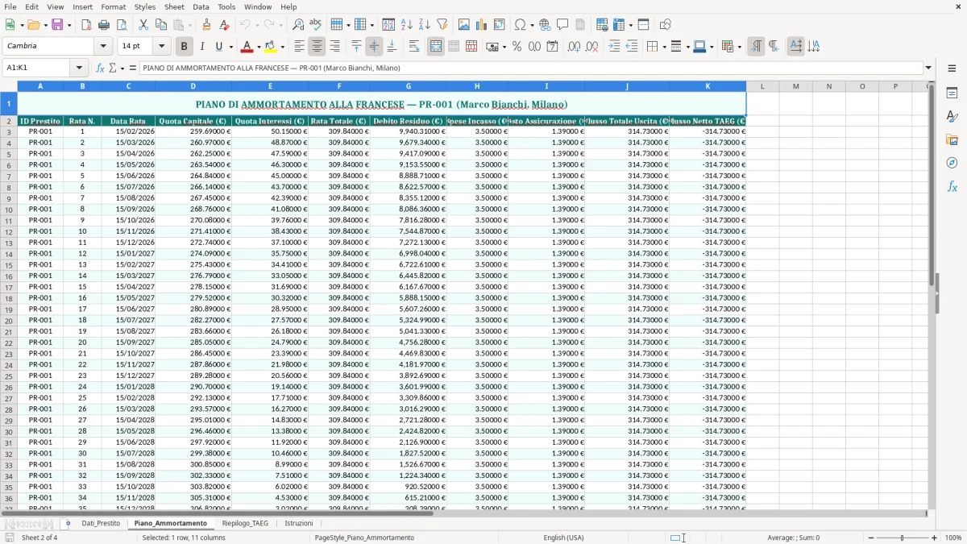Remove a decimal place
The height and width of the screenshot is (544, 967).
coord(591,46)
